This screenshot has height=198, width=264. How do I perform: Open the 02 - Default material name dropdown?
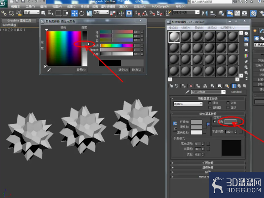point(208,92)
